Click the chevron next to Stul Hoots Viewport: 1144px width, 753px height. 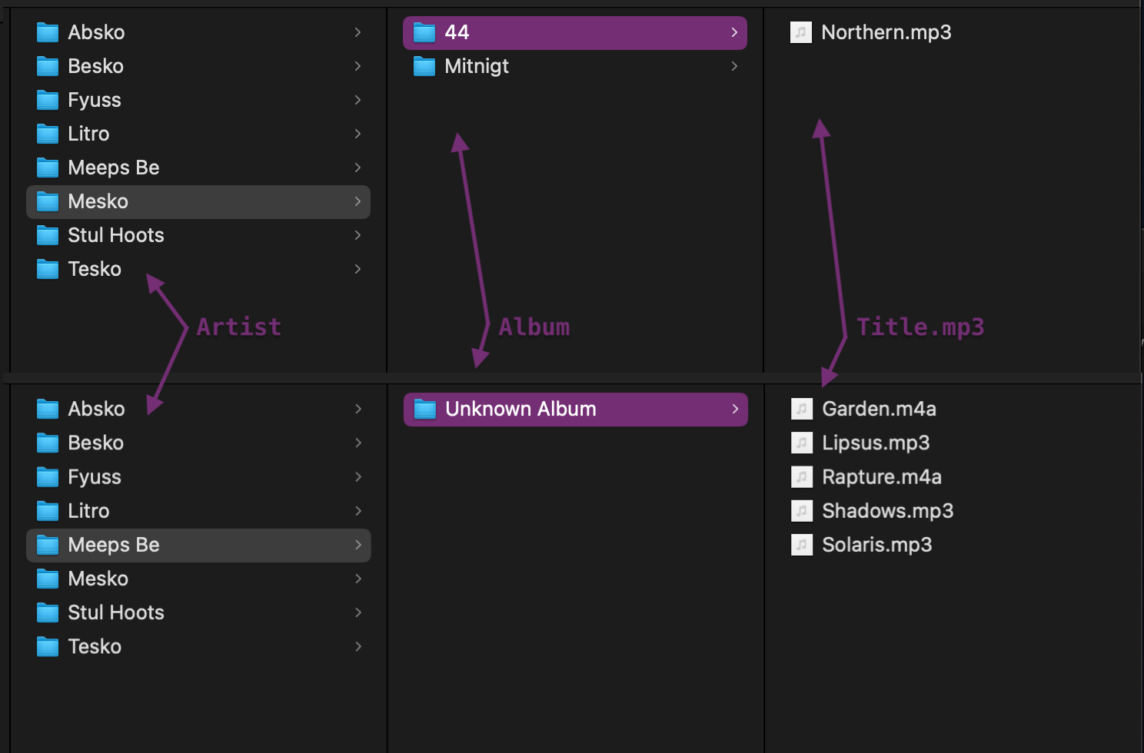tap(357, 235)
